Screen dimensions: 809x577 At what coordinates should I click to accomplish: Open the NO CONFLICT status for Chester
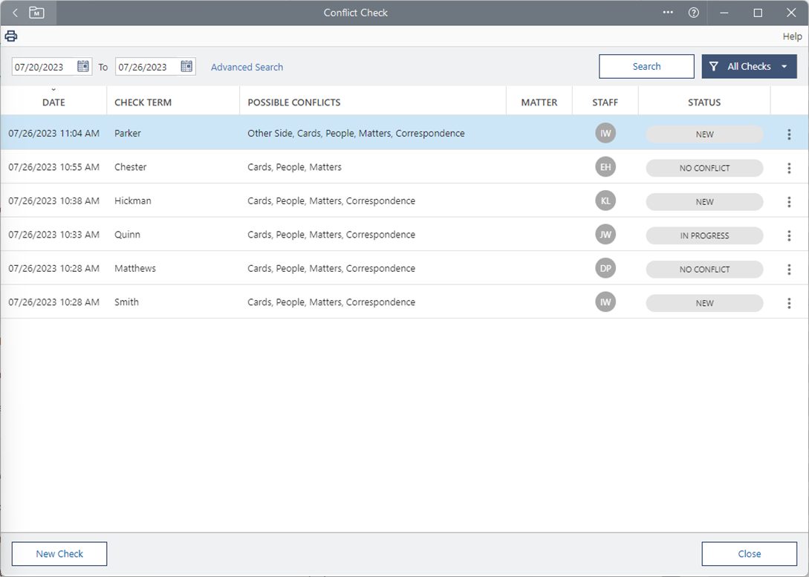(704, 169)
